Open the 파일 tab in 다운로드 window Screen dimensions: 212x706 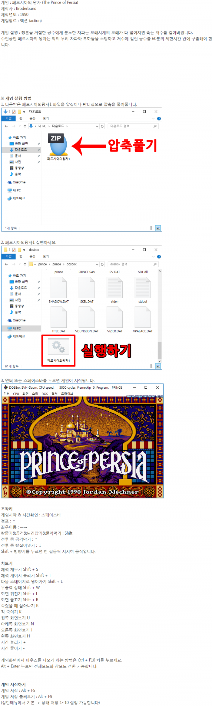pyautogui.click(x=8, y=119)
